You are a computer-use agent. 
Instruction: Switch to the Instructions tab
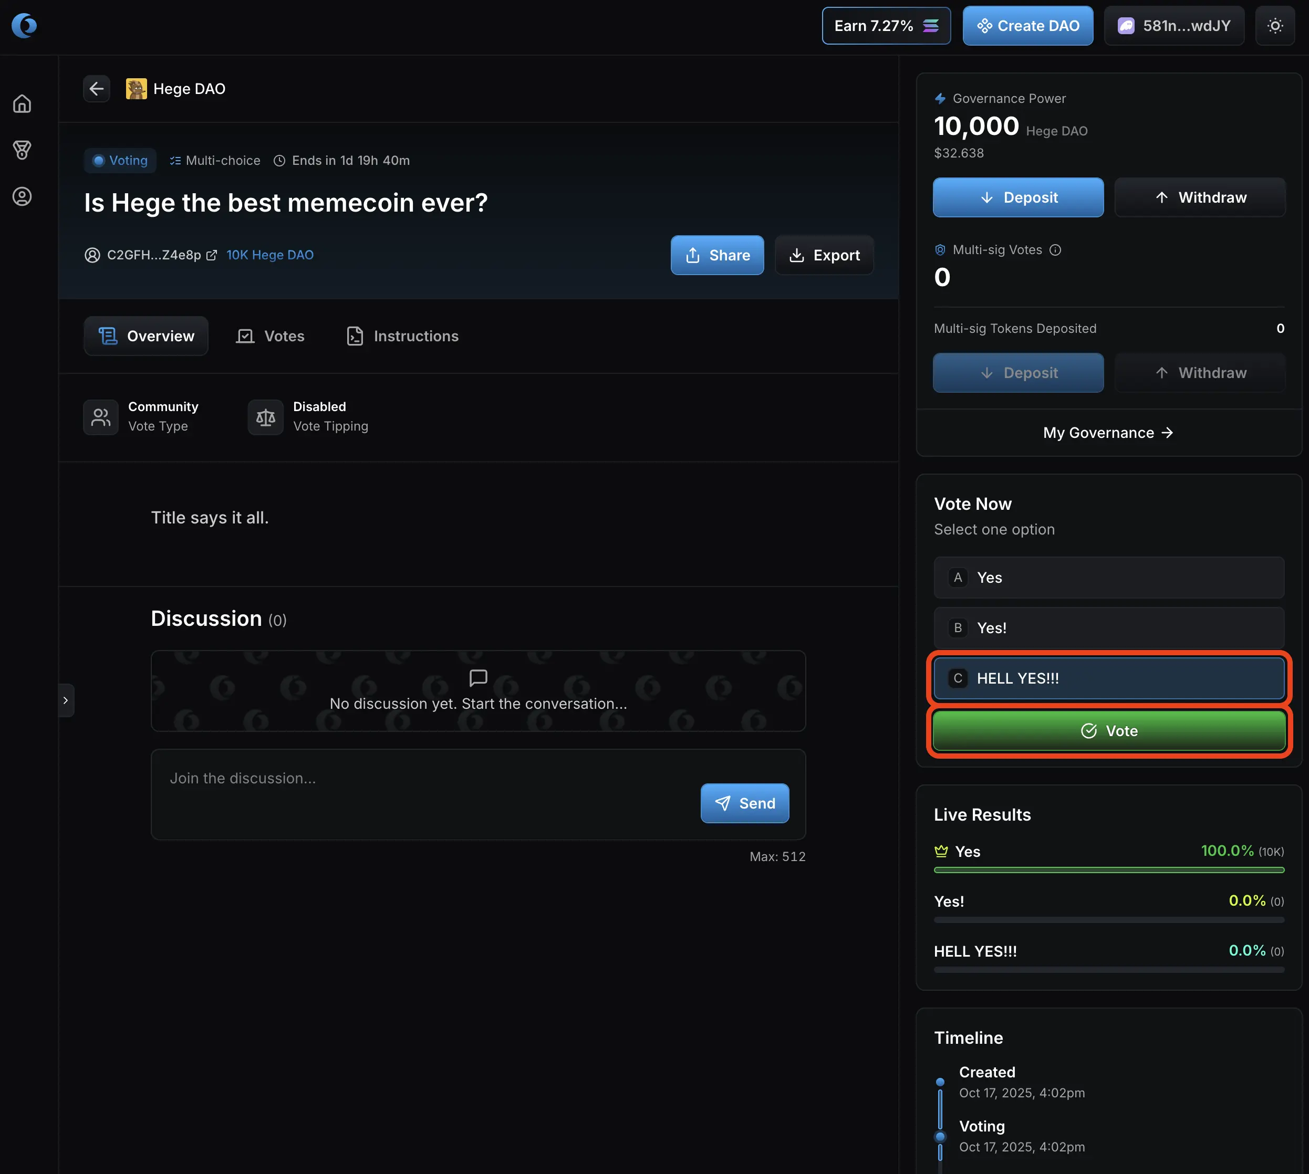(403, 336)
